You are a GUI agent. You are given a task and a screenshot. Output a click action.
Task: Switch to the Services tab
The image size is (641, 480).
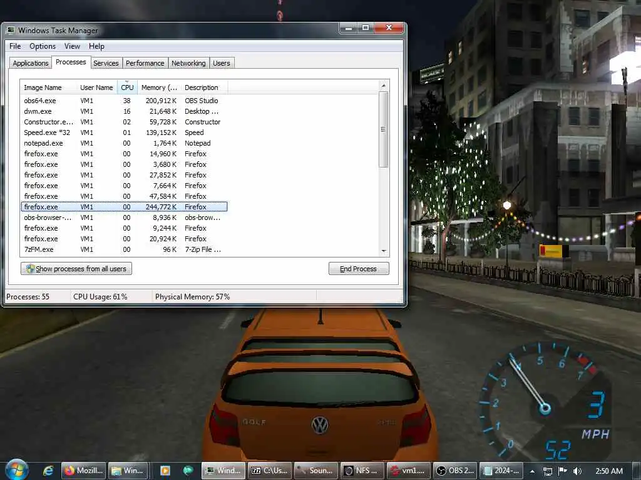click(106, 63)
